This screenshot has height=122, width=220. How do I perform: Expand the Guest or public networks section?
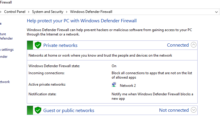pyautogui.click(x=193, y=110)
